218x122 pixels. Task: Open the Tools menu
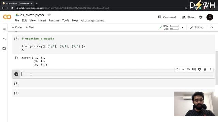[x=66, y=20]
